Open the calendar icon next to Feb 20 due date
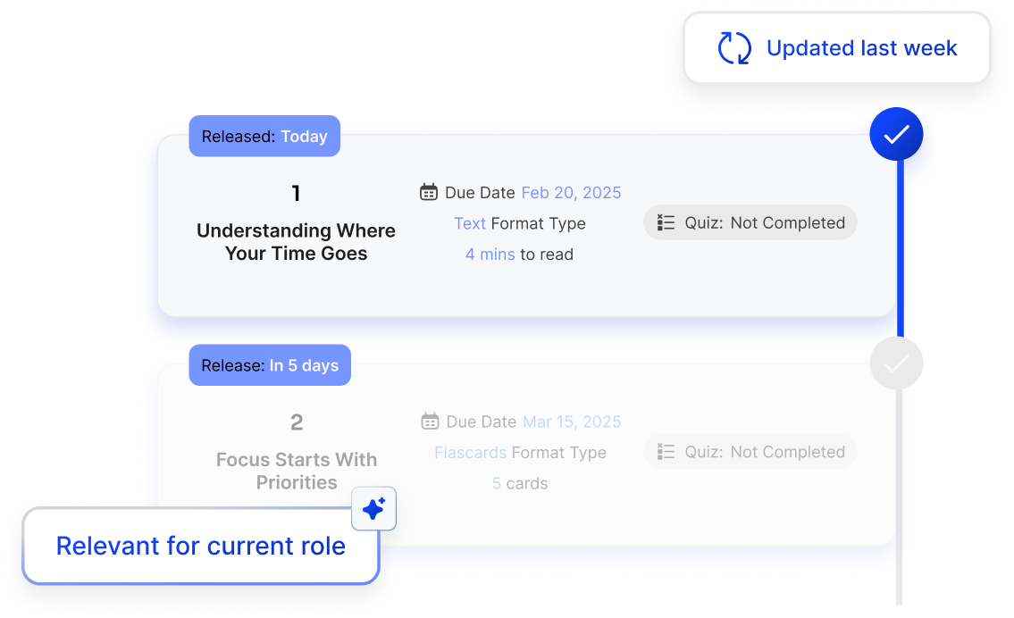 (428, 192)
